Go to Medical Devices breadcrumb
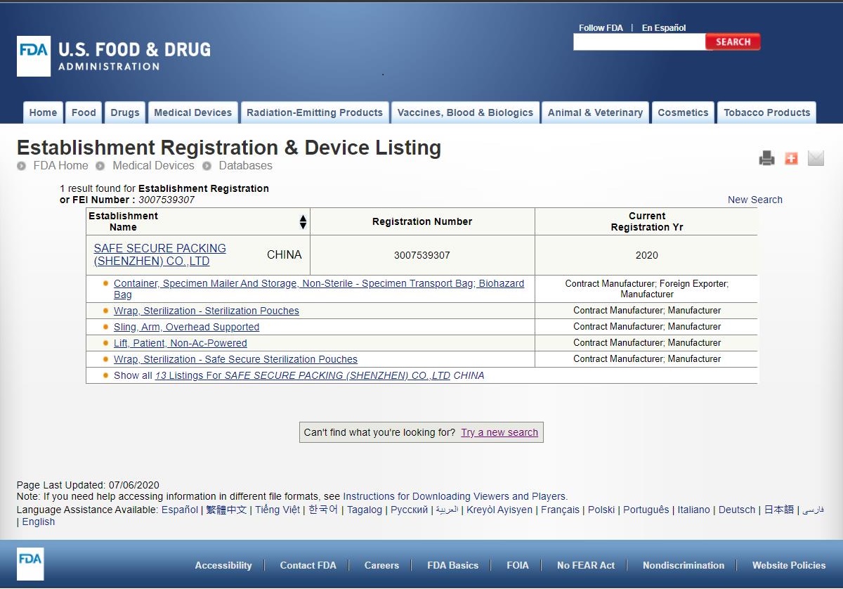Screen dimensions: 843x589 [153, 166]
